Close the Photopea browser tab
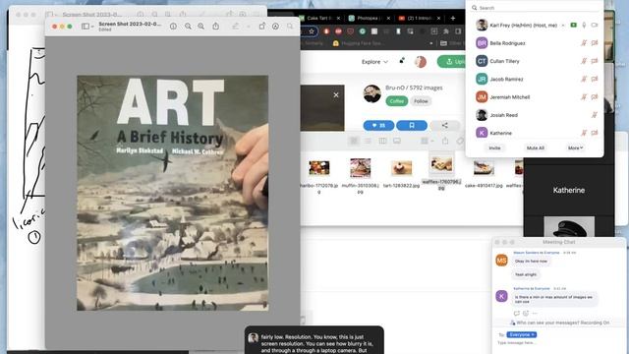Screen dimensions: 629x354 click(x=388, y=18)
